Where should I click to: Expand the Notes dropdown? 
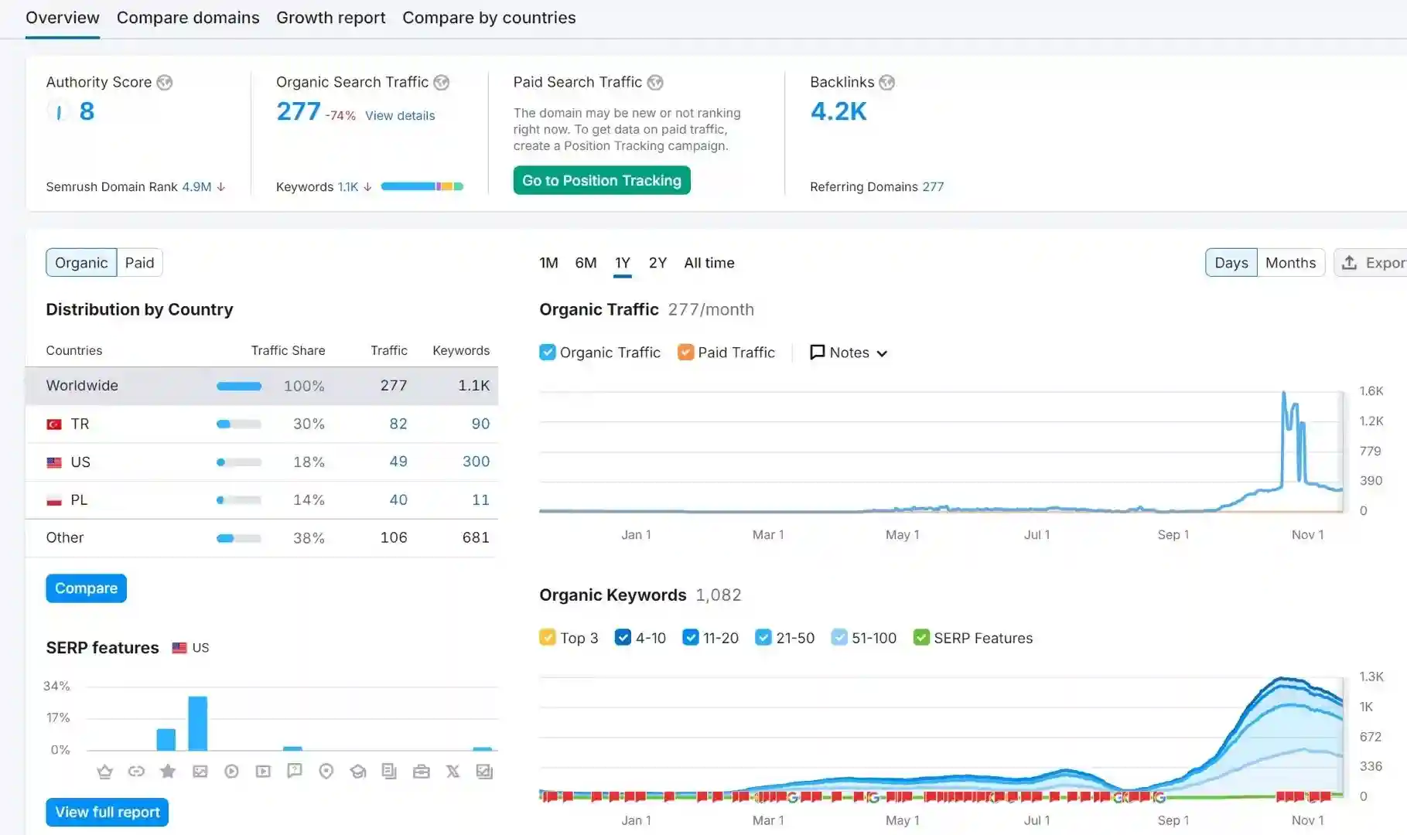pos(849,353)
